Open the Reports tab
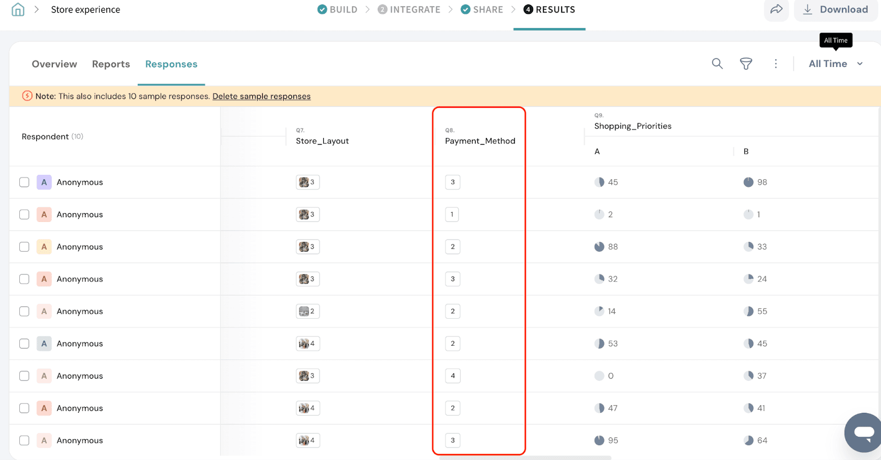 (x=111, y=64)
